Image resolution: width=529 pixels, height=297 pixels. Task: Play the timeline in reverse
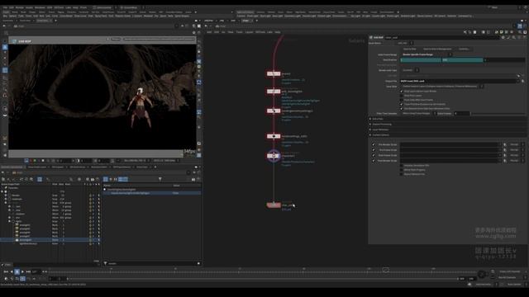click(x=12, y=271)
